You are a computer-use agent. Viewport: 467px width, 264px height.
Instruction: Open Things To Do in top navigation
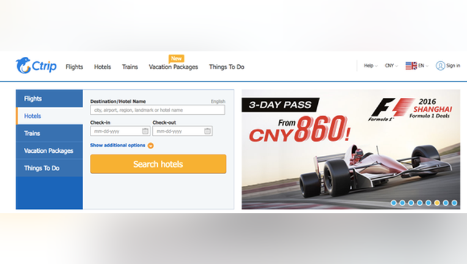pos(227,67)
